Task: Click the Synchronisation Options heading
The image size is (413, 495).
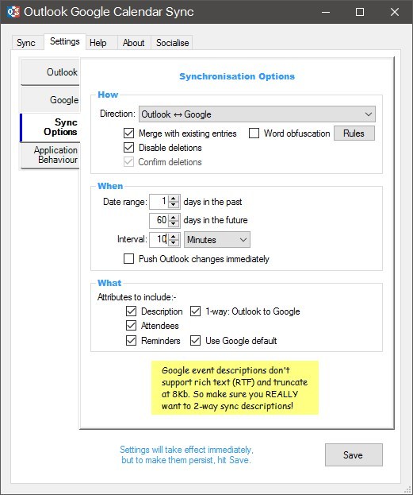Action: tap(237, 76)
